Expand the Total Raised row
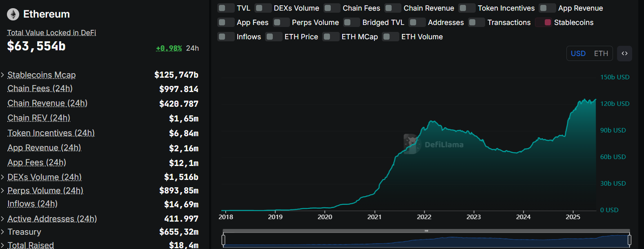The height and width of the screenshot is (249, 644). [2, 245]
